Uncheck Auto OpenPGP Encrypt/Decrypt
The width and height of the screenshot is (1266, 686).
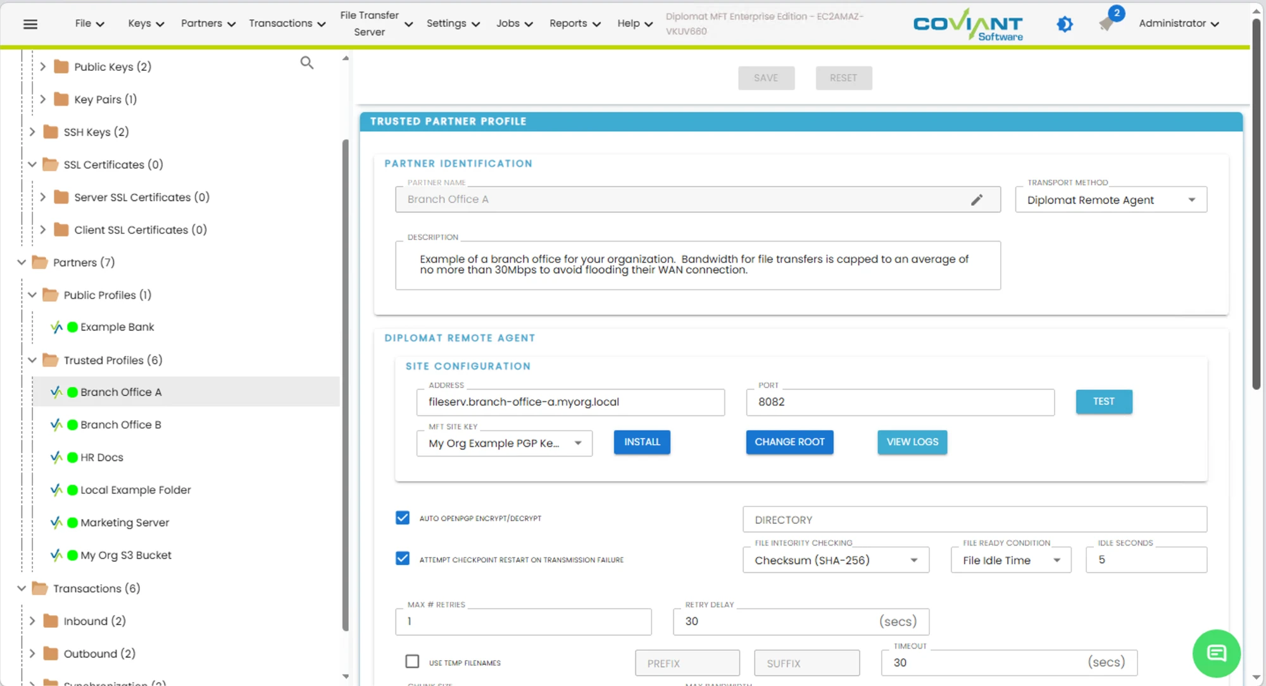(x=403, y=518)
